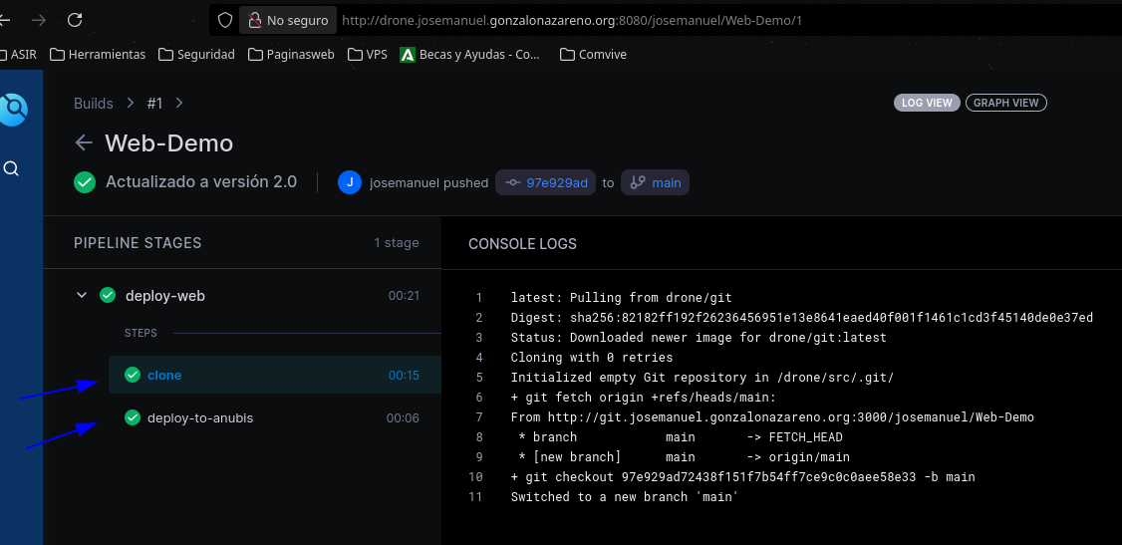Click the 'Actualizado a versión 2.0' commit message
Image resolution: width=1122 pixels, height=545 pixels.
(201, 181)
